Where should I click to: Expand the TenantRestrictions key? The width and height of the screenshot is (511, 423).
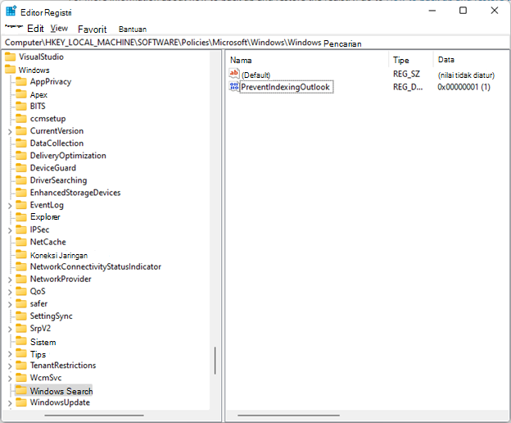(10, 366)
